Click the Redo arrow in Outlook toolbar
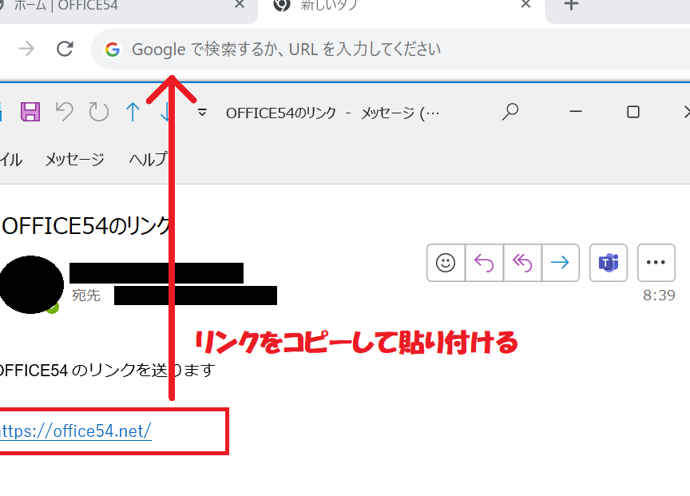 point(99,113)
